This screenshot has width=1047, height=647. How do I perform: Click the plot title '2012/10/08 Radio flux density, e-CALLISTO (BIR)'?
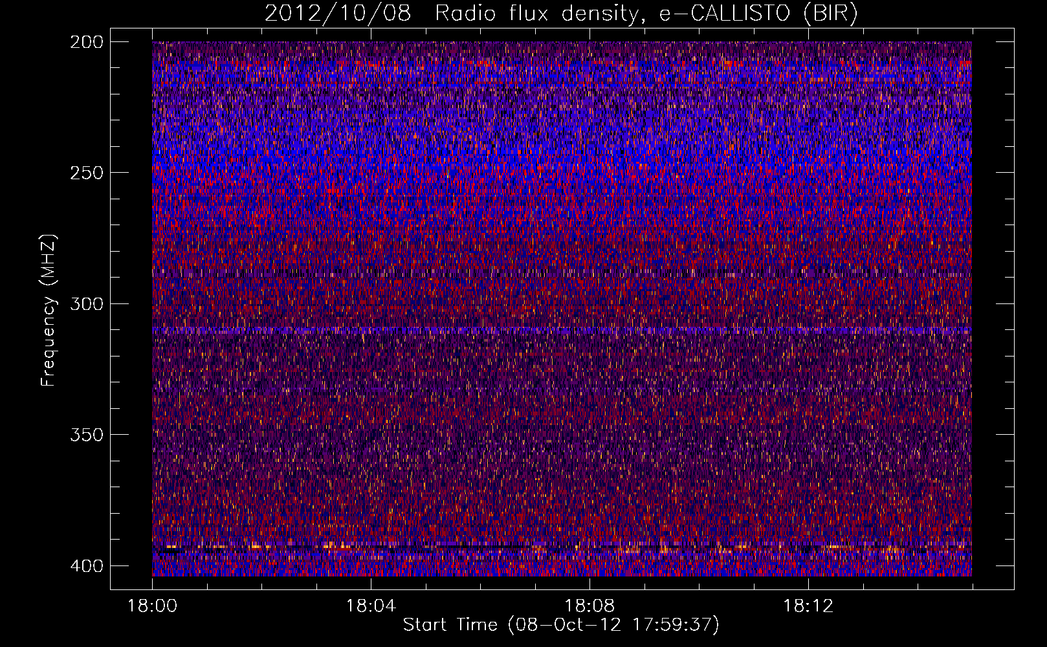click(561, 13)
